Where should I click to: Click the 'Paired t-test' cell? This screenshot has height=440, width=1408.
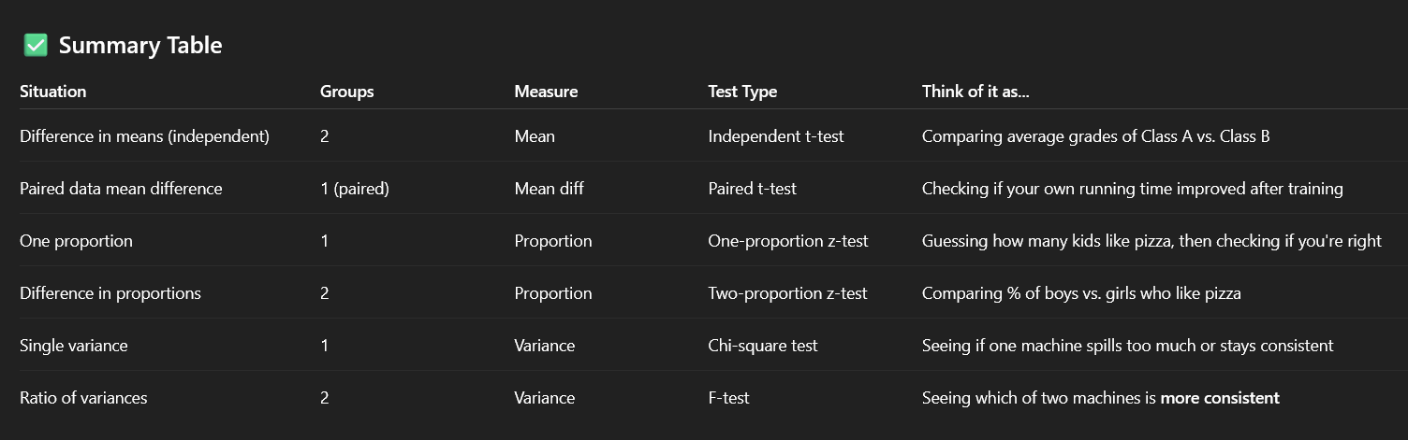[753, 189]
